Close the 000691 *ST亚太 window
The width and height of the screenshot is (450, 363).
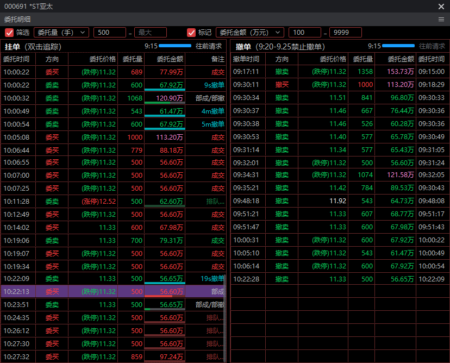(441, 7)
